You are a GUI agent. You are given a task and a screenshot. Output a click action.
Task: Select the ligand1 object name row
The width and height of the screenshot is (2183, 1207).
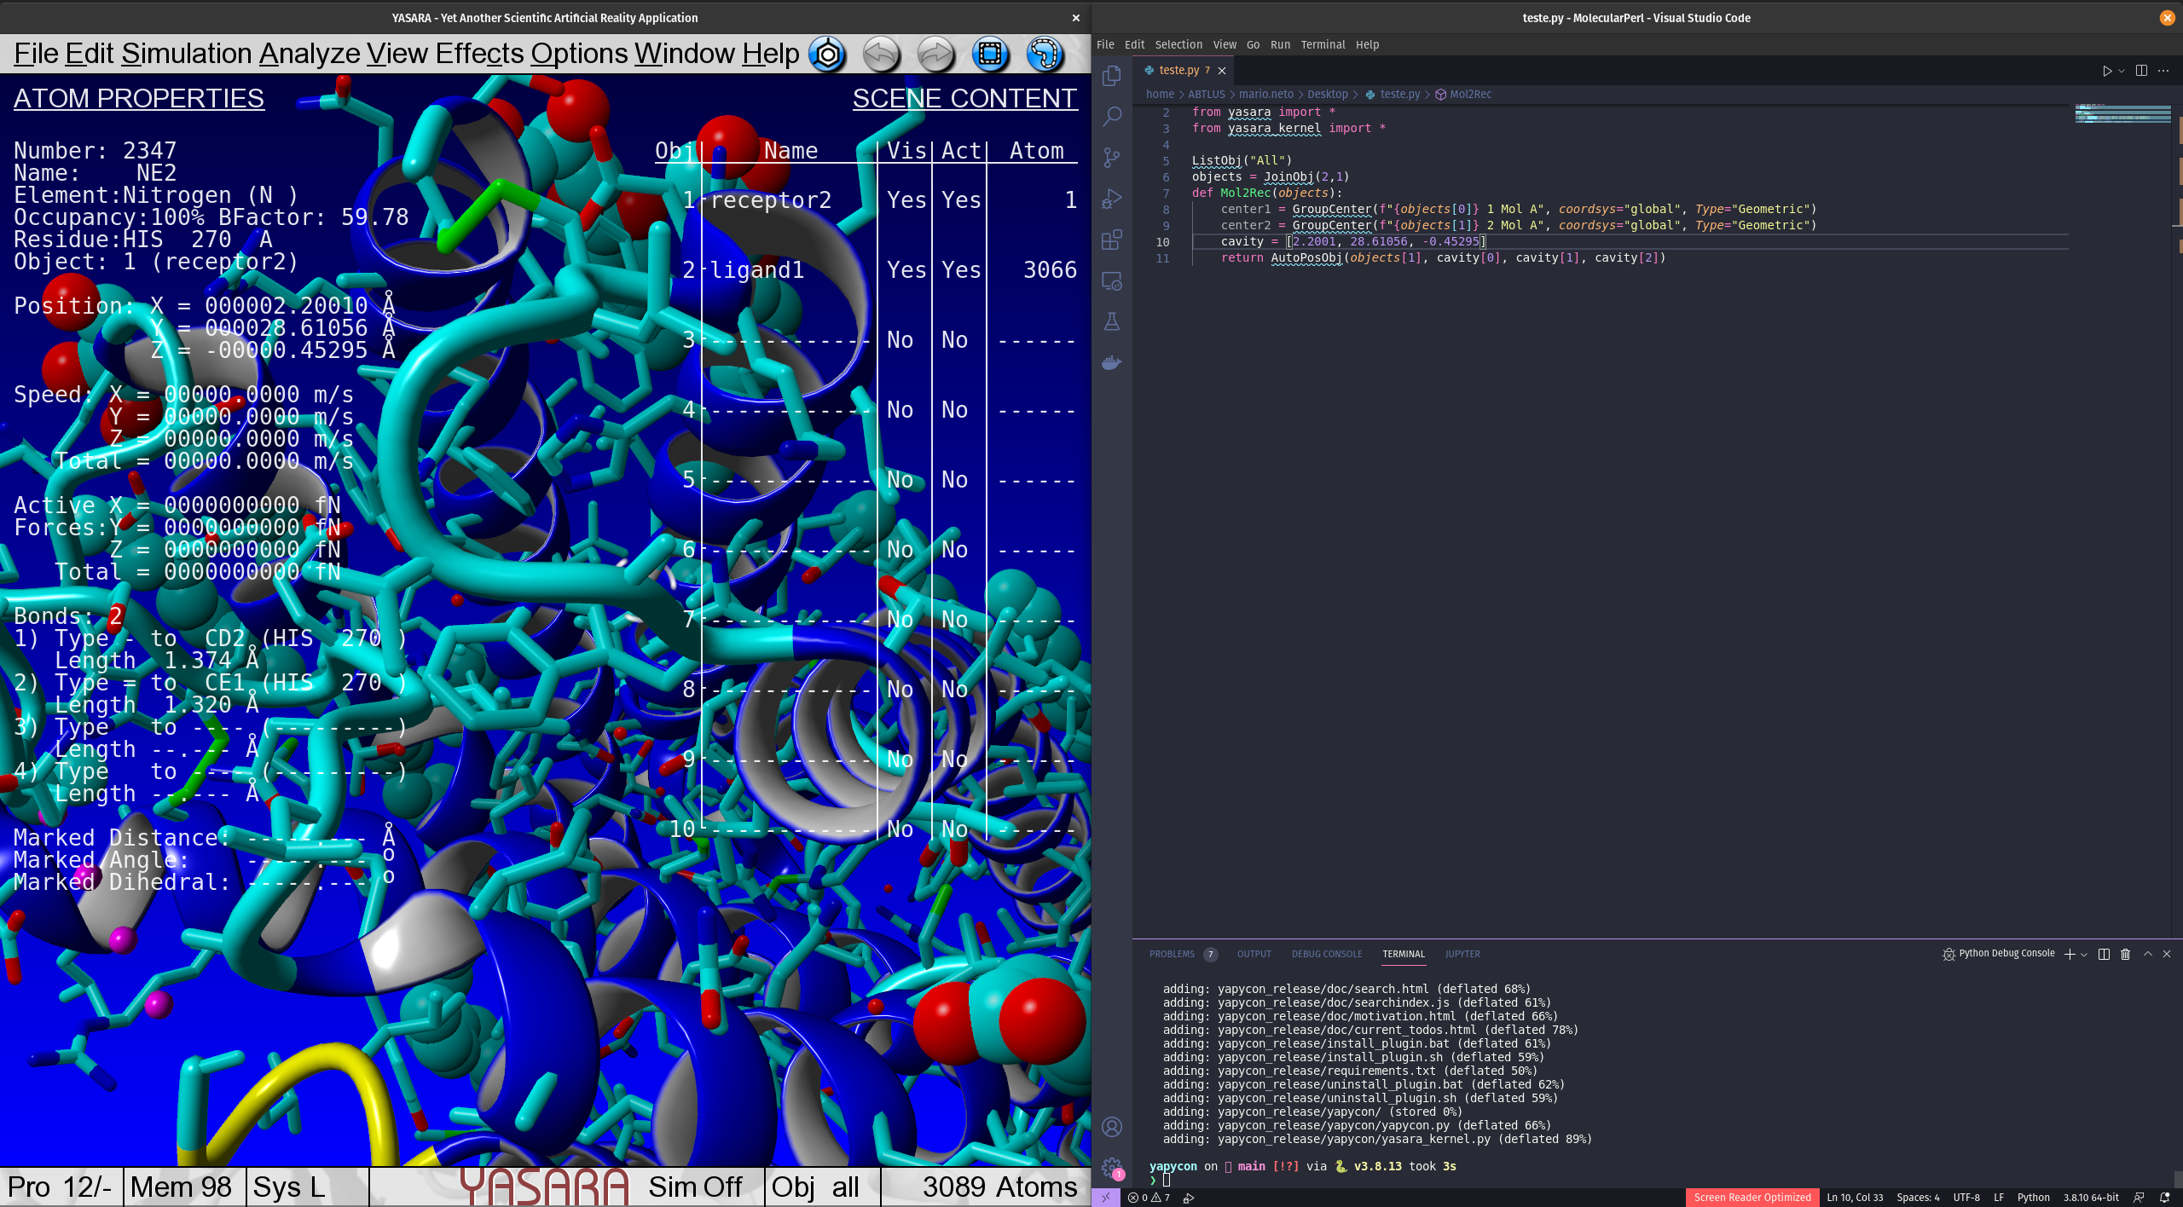click(x=757, y=270)
